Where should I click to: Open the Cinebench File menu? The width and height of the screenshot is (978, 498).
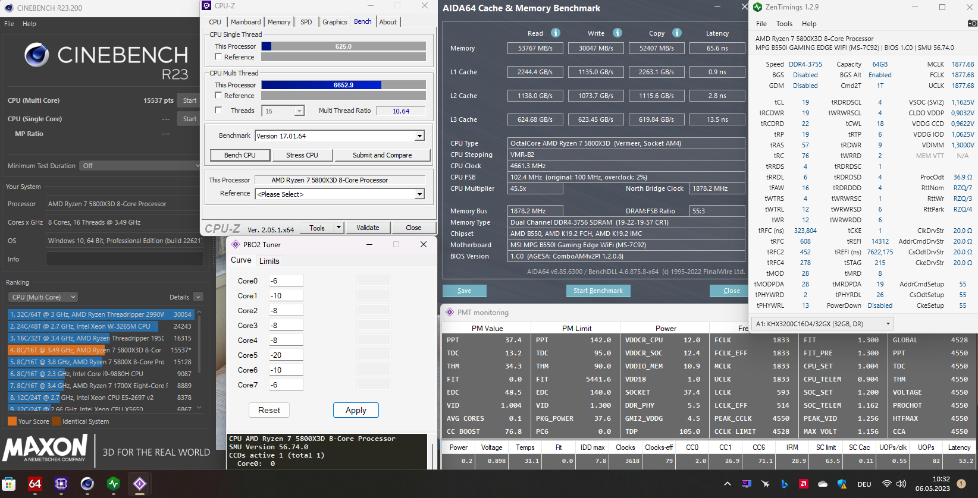(9, 24)
